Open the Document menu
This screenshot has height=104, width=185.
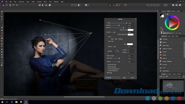[x=21, y=2]
